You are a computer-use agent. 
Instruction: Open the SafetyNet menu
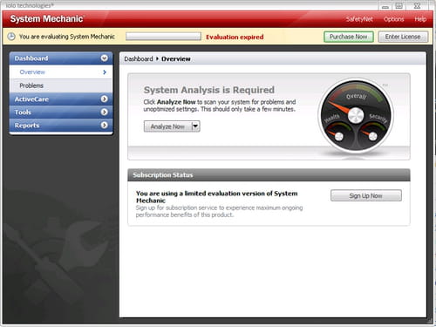tap(359, 19)
